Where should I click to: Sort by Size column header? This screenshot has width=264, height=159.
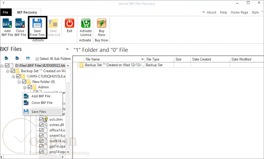coord(182,59)
